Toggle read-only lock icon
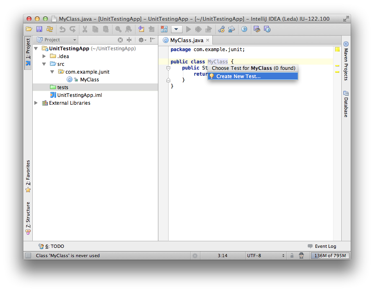The width and height of the screenshot is (374, 292). (x=292, y=256)
